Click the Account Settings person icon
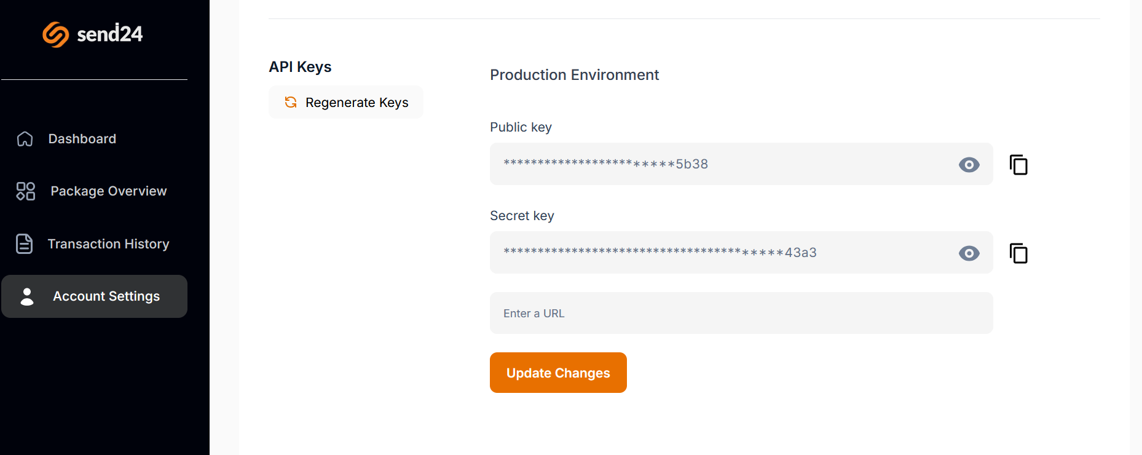Screen dimensions: 1142x455 (x=26, y=296)
